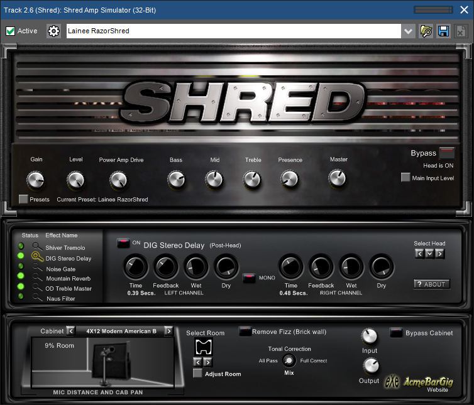Click the ABOUT button
The height and width of the screenshot is (405, 474).
[432, 284]
